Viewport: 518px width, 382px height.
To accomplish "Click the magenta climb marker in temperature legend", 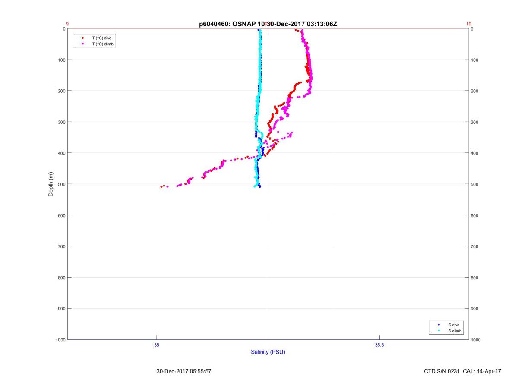I will 82,44.
